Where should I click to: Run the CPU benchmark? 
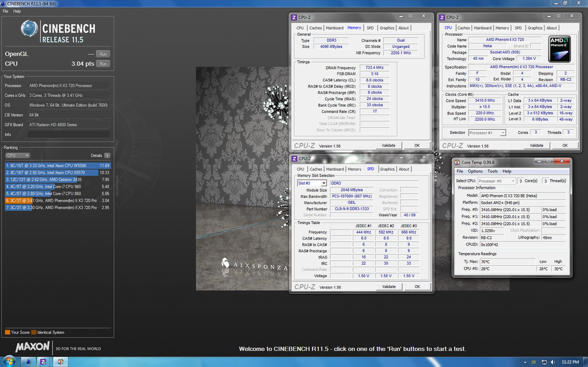(x=103, y=64)
